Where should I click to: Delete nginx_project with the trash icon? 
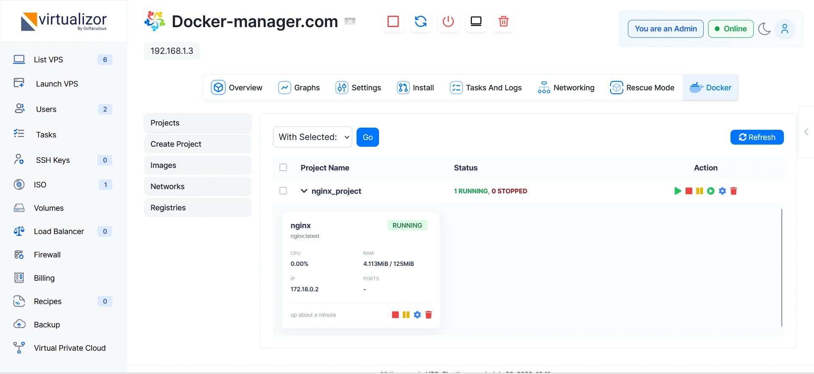coord(734,191)
